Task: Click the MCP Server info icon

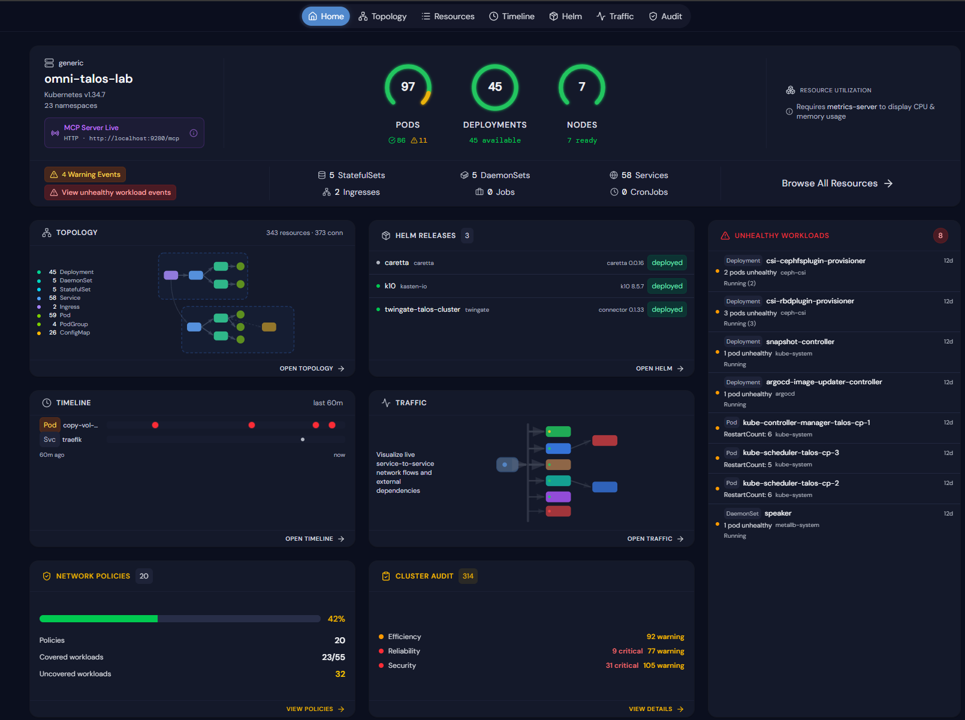Action: (194, 133)
